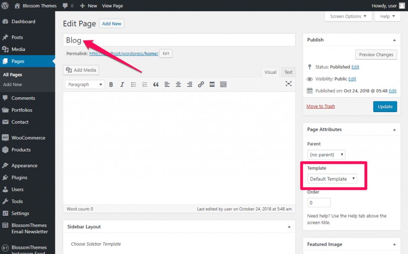Click the Move to Trash link

(320, 106)
